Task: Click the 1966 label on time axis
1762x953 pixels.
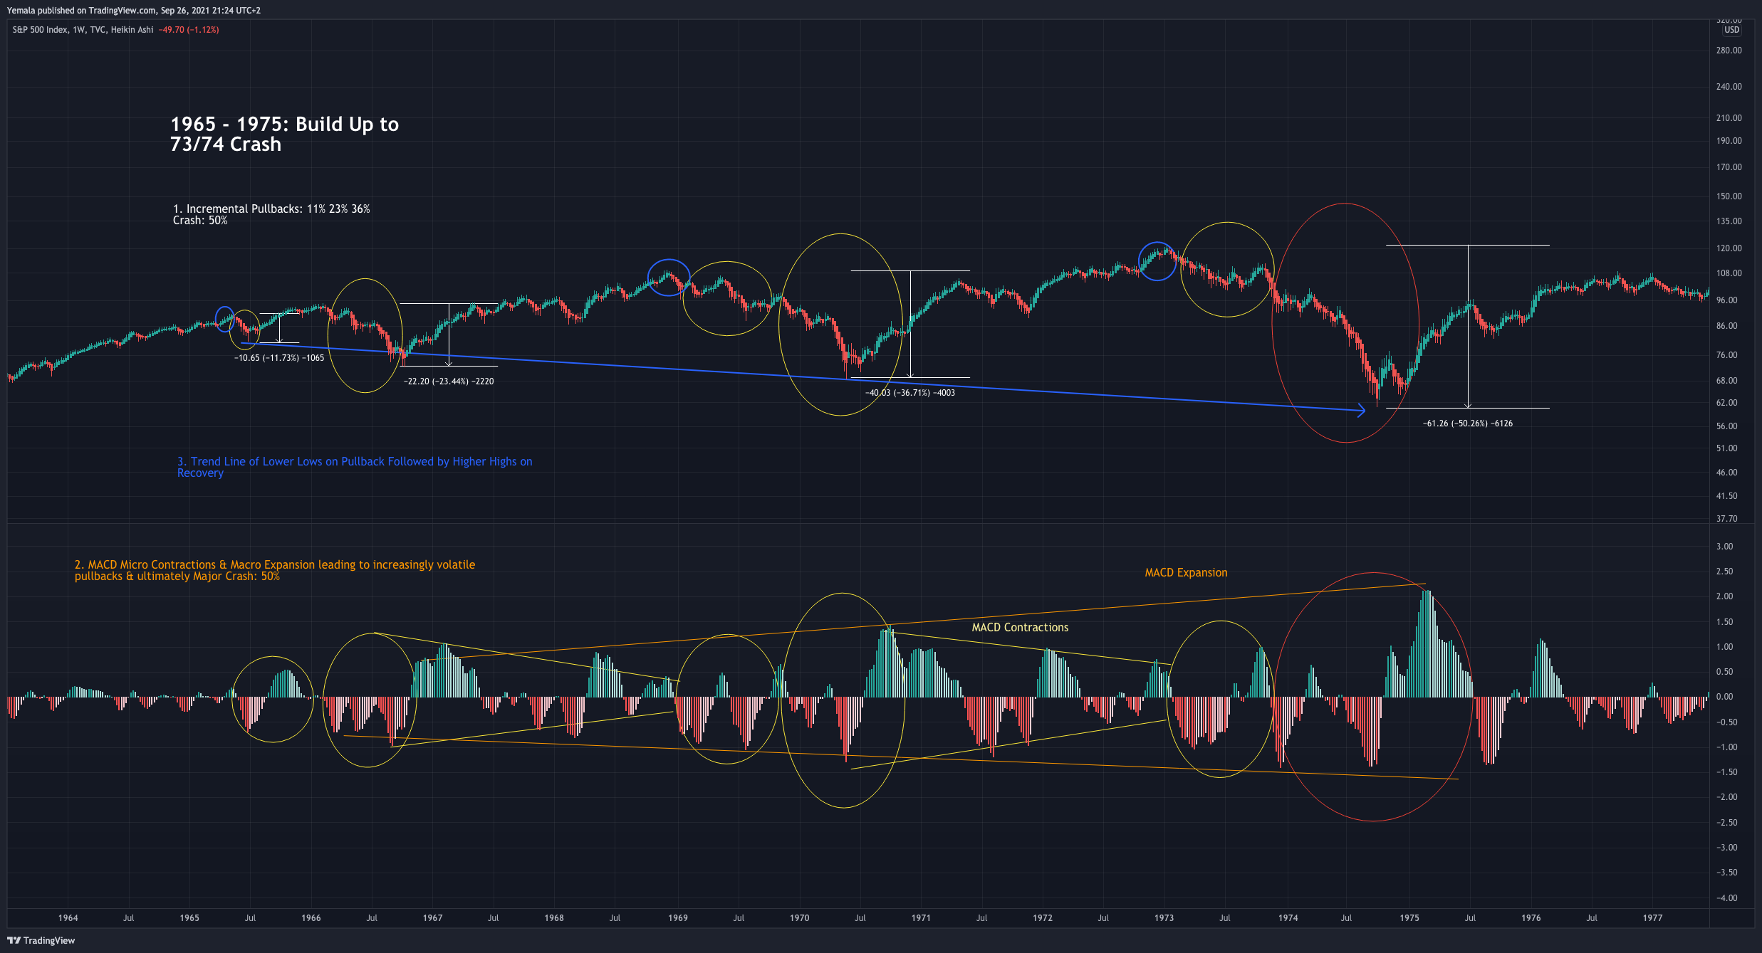Action: [x=311, y=918]
